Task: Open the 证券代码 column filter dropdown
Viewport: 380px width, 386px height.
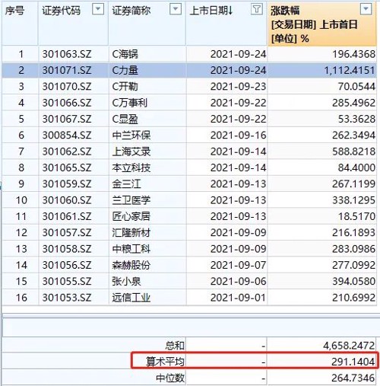Action: [x=98, y=9]
